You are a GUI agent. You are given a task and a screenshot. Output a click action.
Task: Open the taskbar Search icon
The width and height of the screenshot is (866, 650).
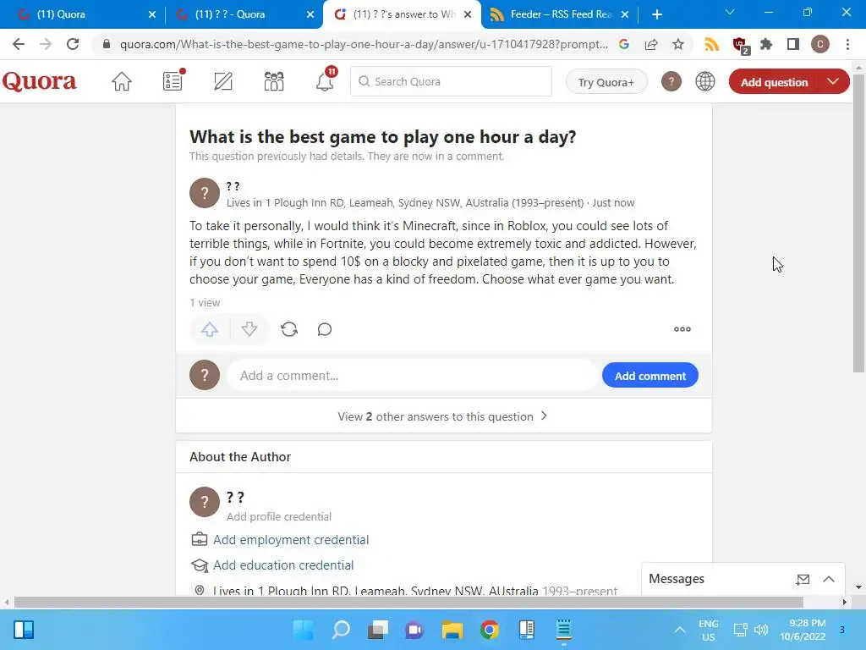[x=341, y=630]
